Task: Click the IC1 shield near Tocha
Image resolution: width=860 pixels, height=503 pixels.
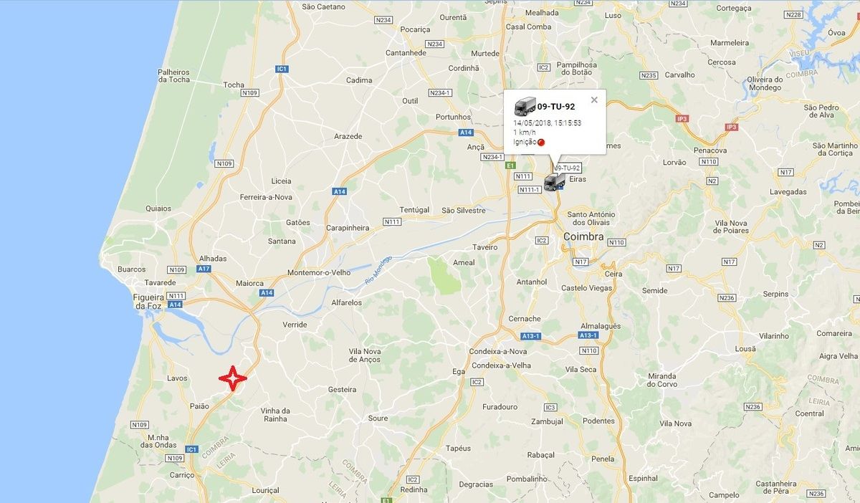Action: pyautogui.click(x=282, y=69)
